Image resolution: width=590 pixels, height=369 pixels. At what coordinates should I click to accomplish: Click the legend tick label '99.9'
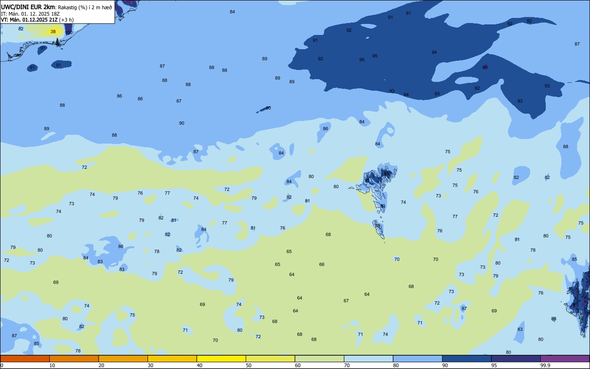click(x=545, y=365)
